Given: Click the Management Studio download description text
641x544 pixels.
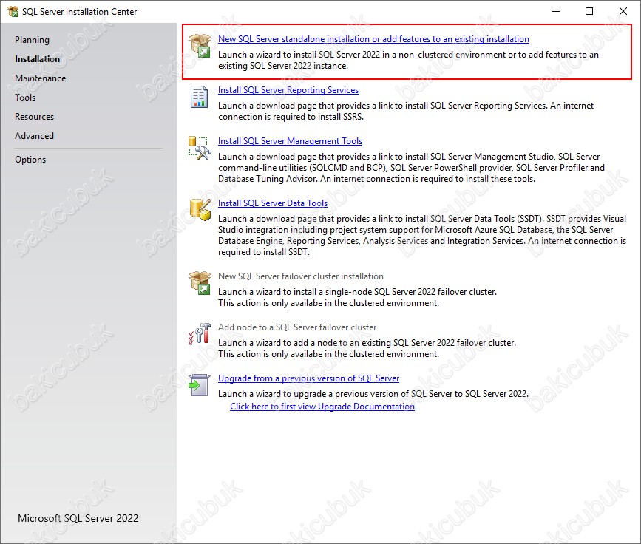Looking at the screenshot, I should [411, 168].
